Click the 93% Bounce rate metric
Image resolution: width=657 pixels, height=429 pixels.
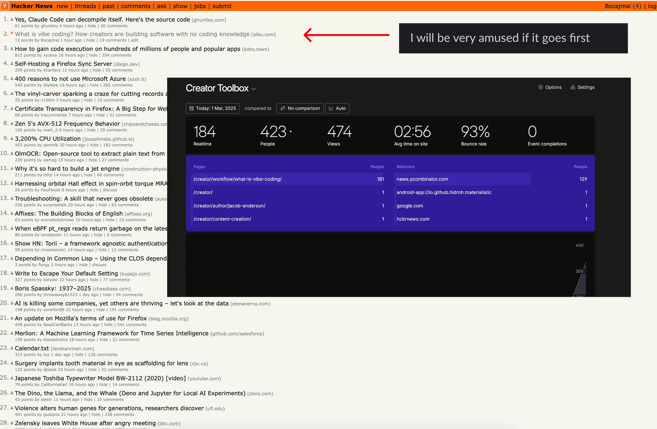(x=475, y=135)
